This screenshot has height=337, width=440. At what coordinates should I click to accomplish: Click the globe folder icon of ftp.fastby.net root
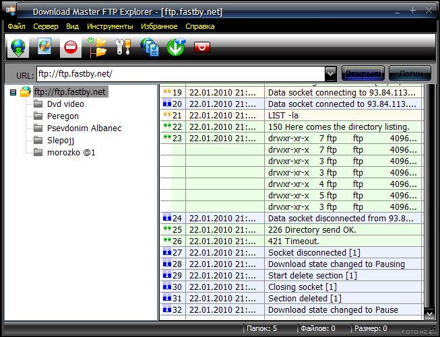[x=26, y=91]
